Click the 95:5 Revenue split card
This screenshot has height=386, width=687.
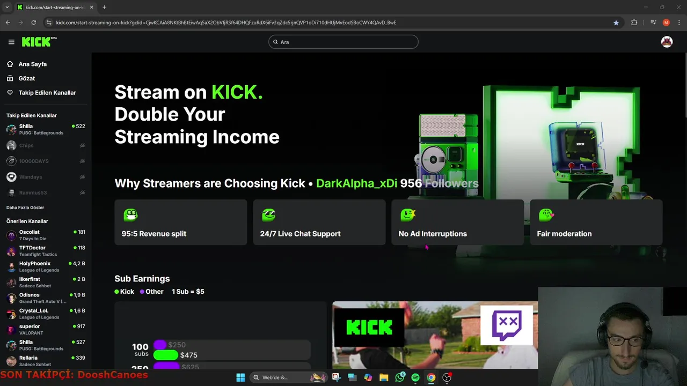181,222
